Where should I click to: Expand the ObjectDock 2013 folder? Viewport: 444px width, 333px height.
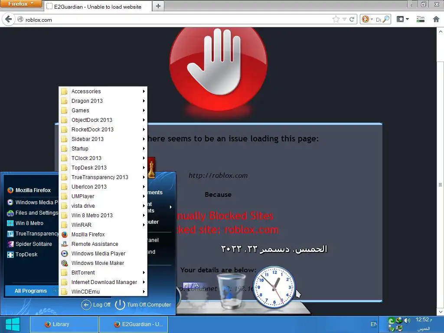(x=103, y=120)
